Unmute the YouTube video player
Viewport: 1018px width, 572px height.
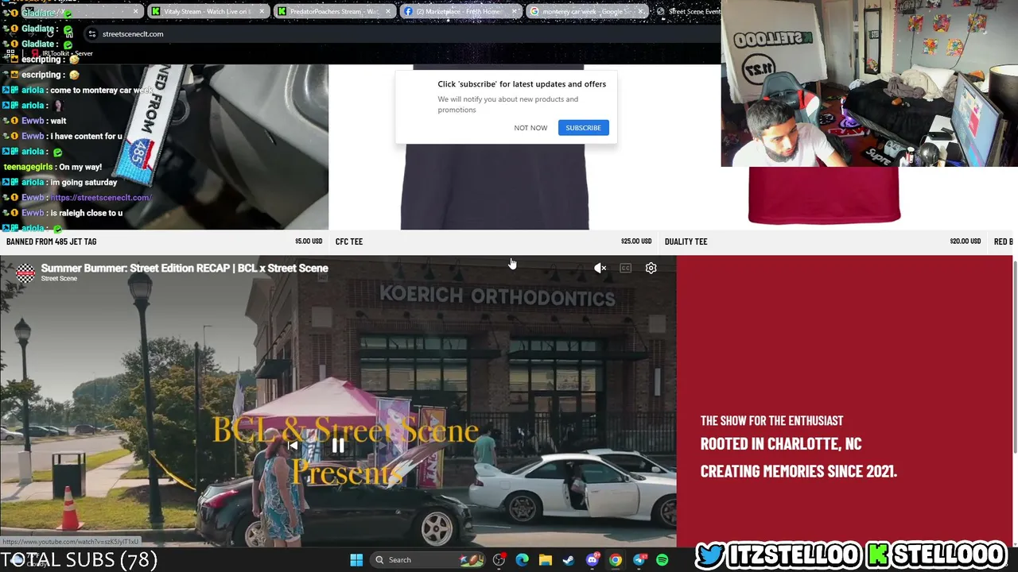point(600,269)
